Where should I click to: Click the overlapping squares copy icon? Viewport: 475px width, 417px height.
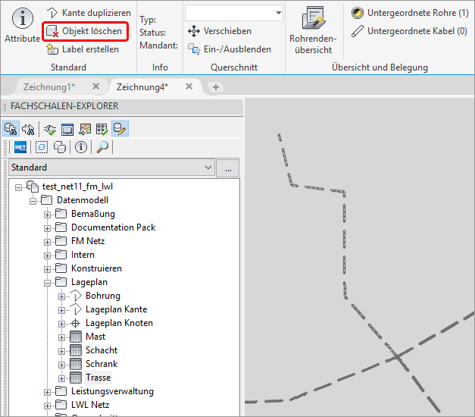(x=60, y=148)
